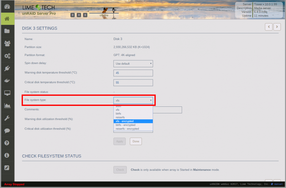Click the third 0 counter badge in header
Viewport: 286px width, 188px height.
[x=85, y=15]
